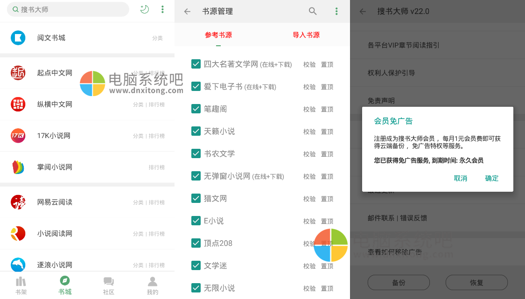Uncheck 顶点208 source

pos(196,243)
